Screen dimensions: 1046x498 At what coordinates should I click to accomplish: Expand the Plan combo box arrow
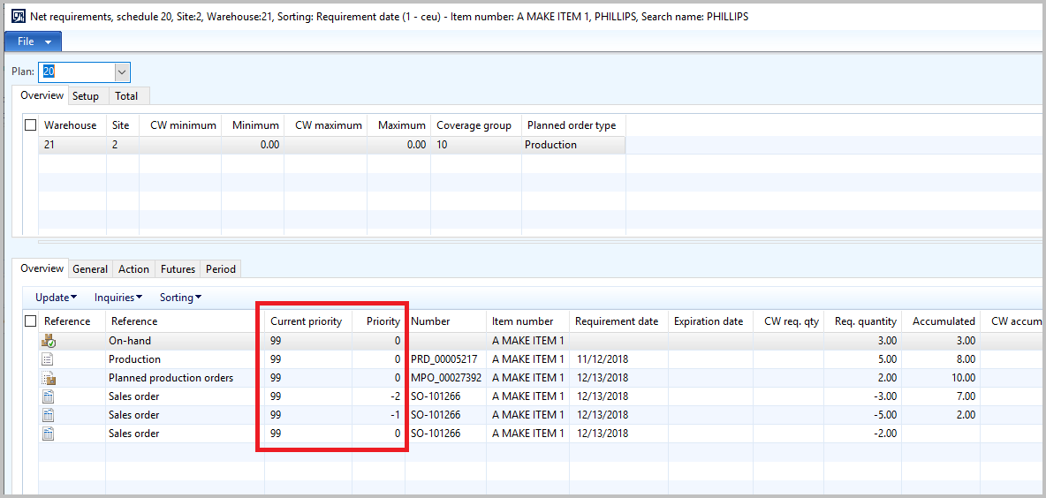point(121,72)
